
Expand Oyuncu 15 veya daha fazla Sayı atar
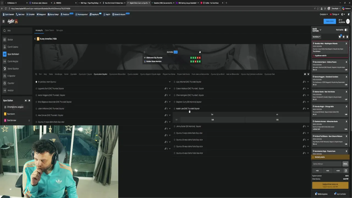point(308,133)
